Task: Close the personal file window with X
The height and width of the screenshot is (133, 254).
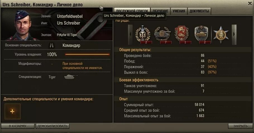Action: 250,3
